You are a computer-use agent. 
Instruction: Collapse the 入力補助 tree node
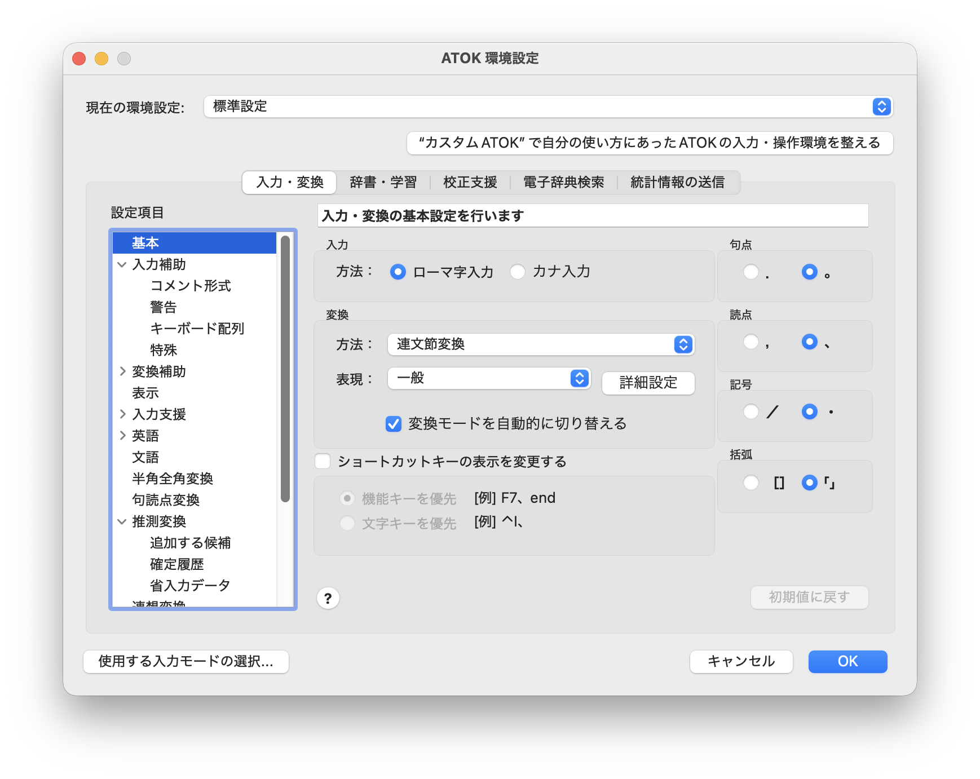[122, 264]
